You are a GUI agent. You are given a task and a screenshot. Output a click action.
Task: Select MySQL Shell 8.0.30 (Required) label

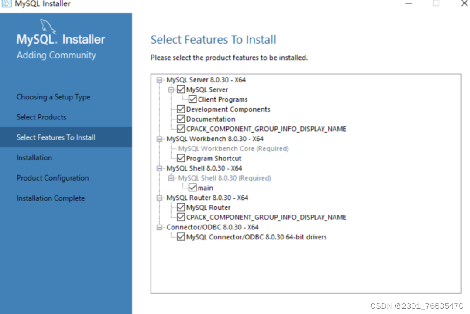(x=224, y=178)
